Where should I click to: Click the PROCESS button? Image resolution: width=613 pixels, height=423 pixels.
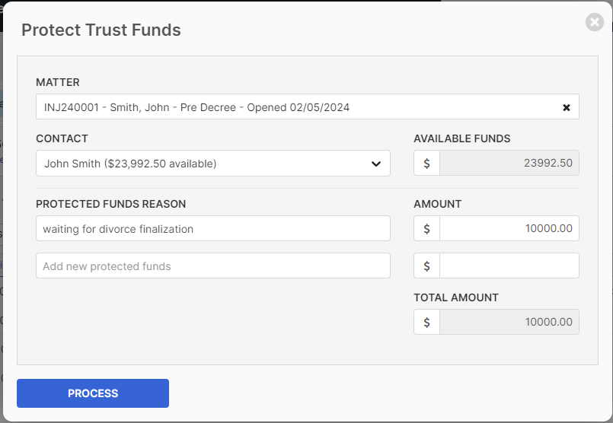93,393
